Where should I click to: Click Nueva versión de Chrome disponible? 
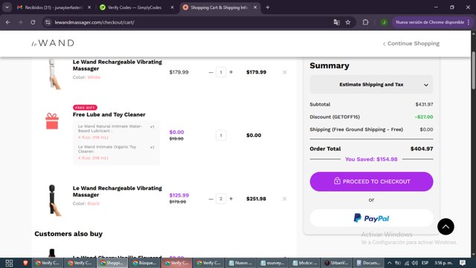[430, 22]
